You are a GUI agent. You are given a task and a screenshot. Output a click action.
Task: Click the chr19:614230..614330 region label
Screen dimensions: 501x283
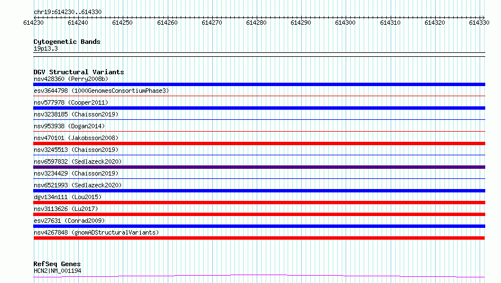[68, 12]
